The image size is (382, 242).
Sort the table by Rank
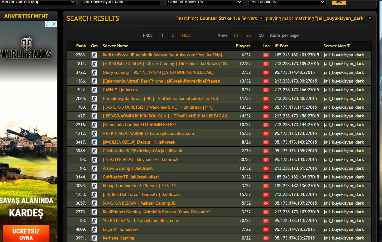point(81,46)
